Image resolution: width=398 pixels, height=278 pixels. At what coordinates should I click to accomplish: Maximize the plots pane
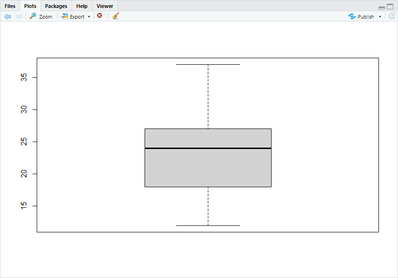click(x=390, y=7)
